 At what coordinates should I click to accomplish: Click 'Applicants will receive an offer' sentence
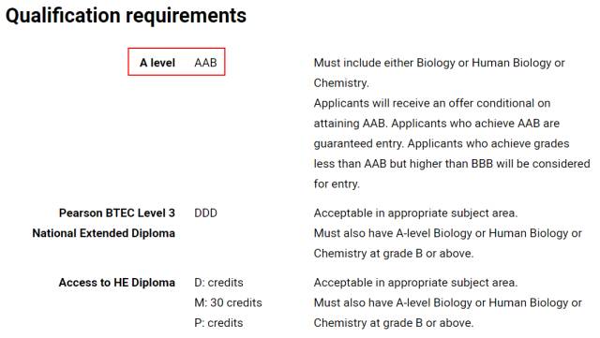pyautogui.click(x=432, y=103)
